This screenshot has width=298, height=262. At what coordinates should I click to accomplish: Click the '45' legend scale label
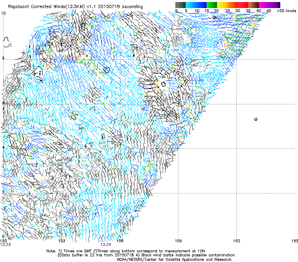point(269,11)
